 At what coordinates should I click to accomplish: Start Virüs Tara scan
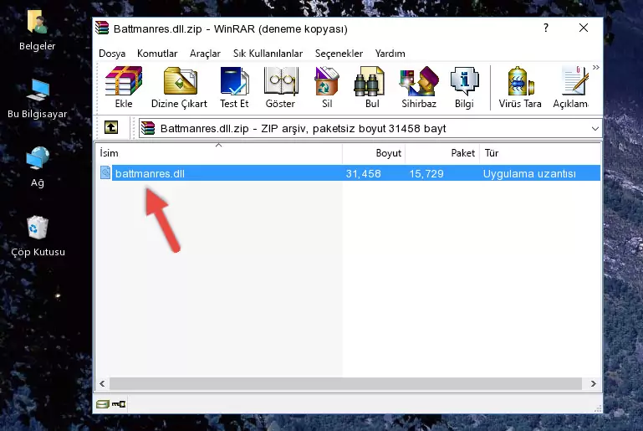click(520, 87)
